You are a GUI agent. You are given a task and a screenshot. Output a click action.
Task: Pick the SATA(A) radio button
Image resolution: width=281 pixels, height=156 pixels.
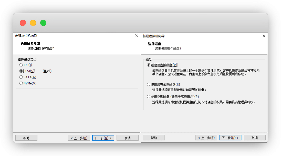(21, 77)
